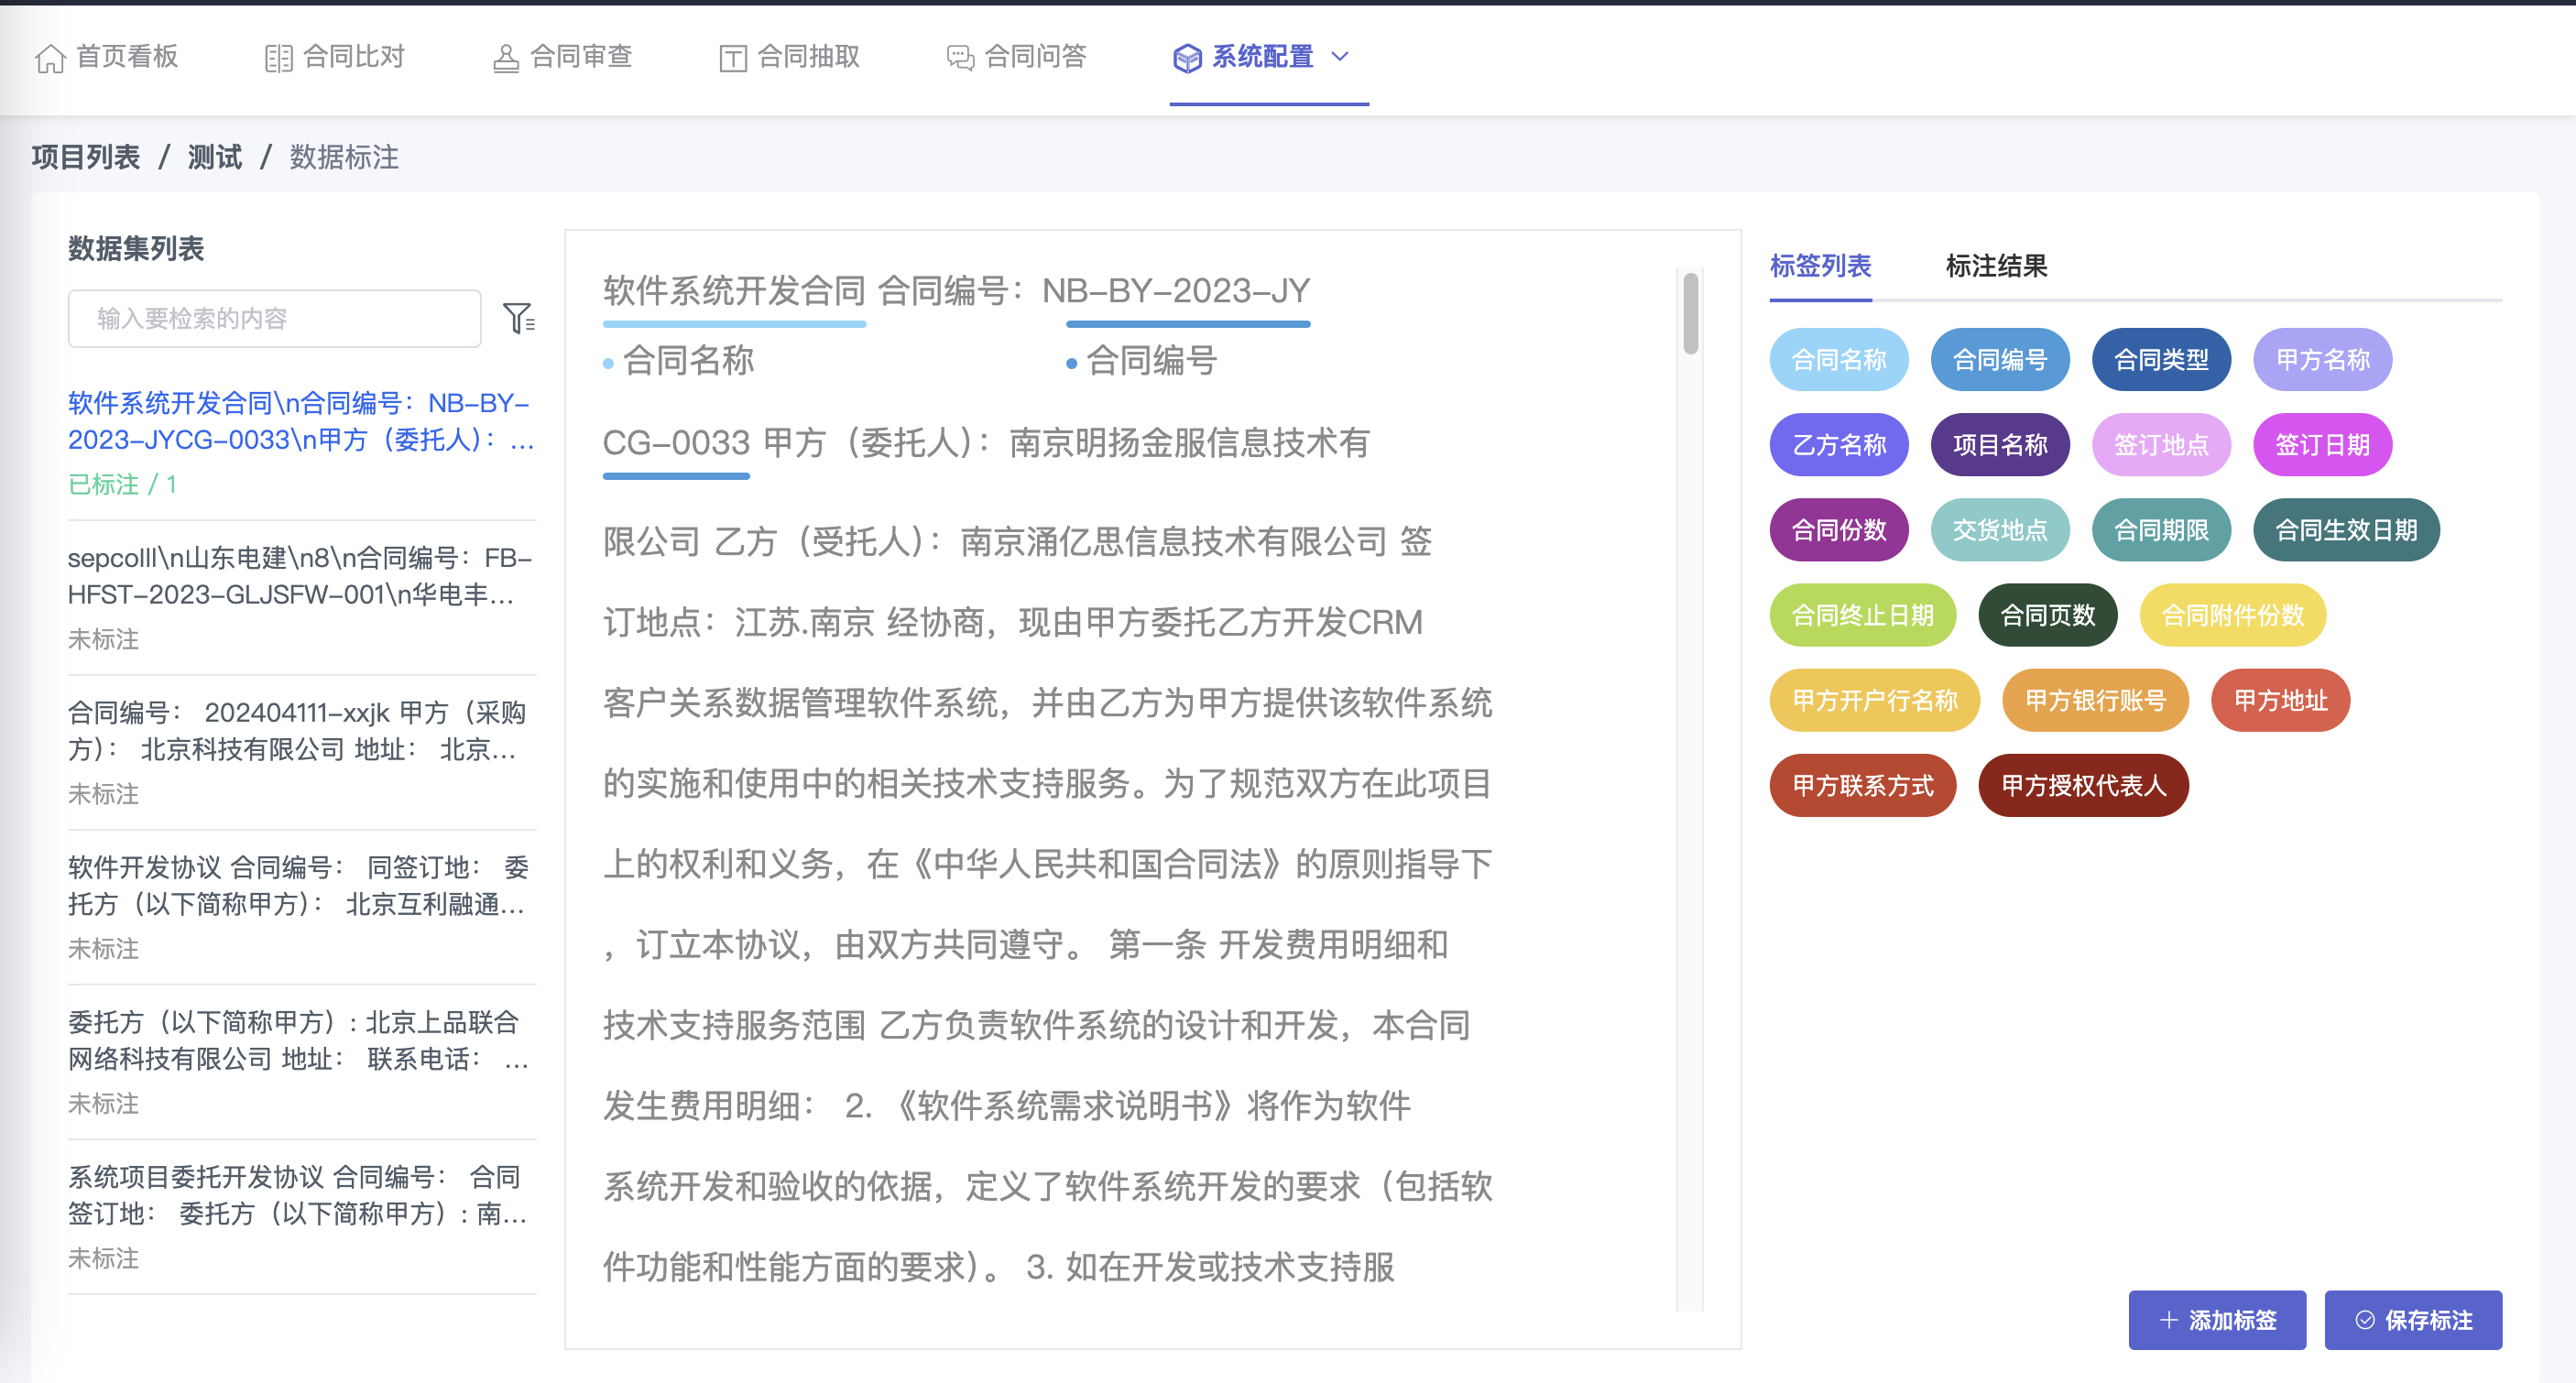Click the contract comparison icon
The height and width of the screenshot is (1383, 2576).
(x=278, y=59)
